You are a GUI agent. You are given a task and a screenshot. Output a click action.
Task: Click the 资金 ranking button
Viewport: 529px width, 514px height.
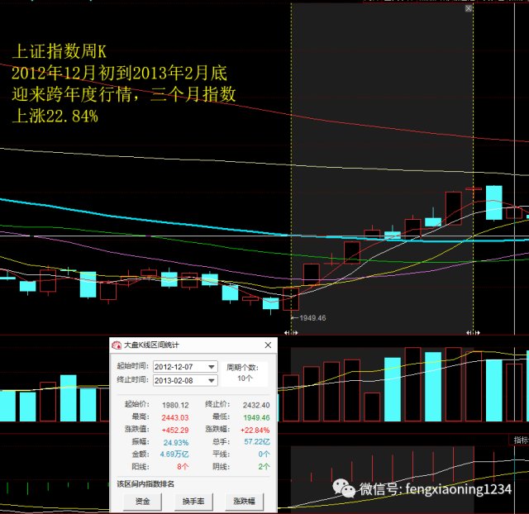coord(142,501)
